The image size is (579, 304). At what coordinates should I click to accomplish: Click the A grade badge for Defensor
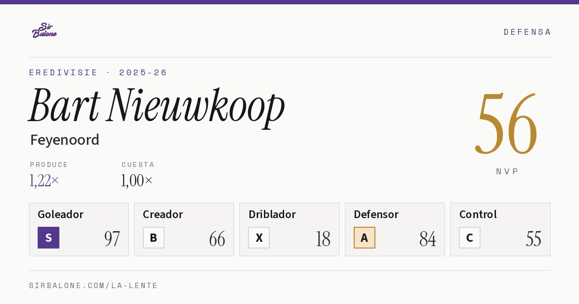tap(364, 237)
